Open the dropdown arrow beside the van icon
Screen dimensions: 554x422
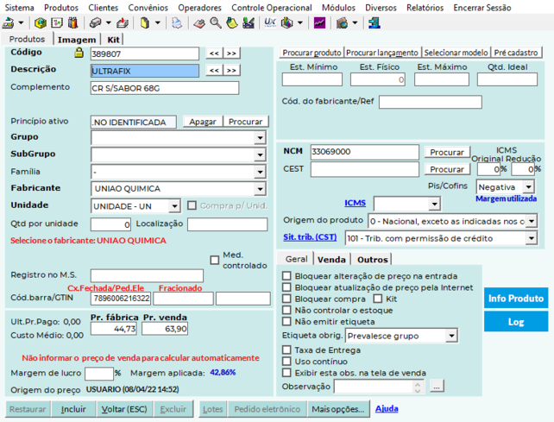(108, 23)
